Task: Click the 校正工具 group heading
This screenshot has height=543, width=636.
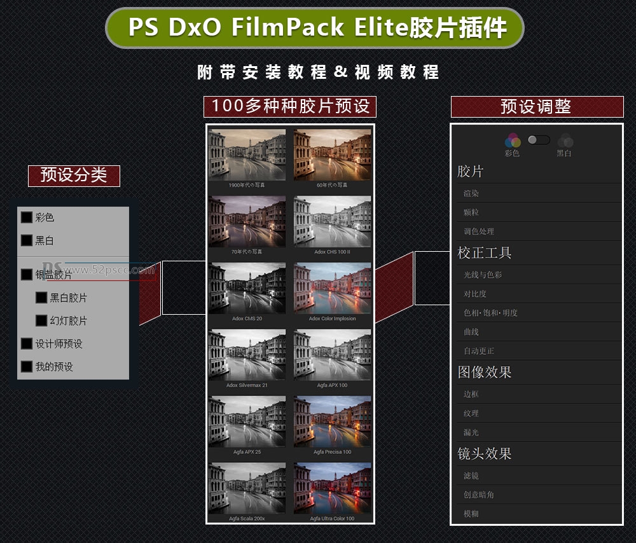Action: pos(484,252)
